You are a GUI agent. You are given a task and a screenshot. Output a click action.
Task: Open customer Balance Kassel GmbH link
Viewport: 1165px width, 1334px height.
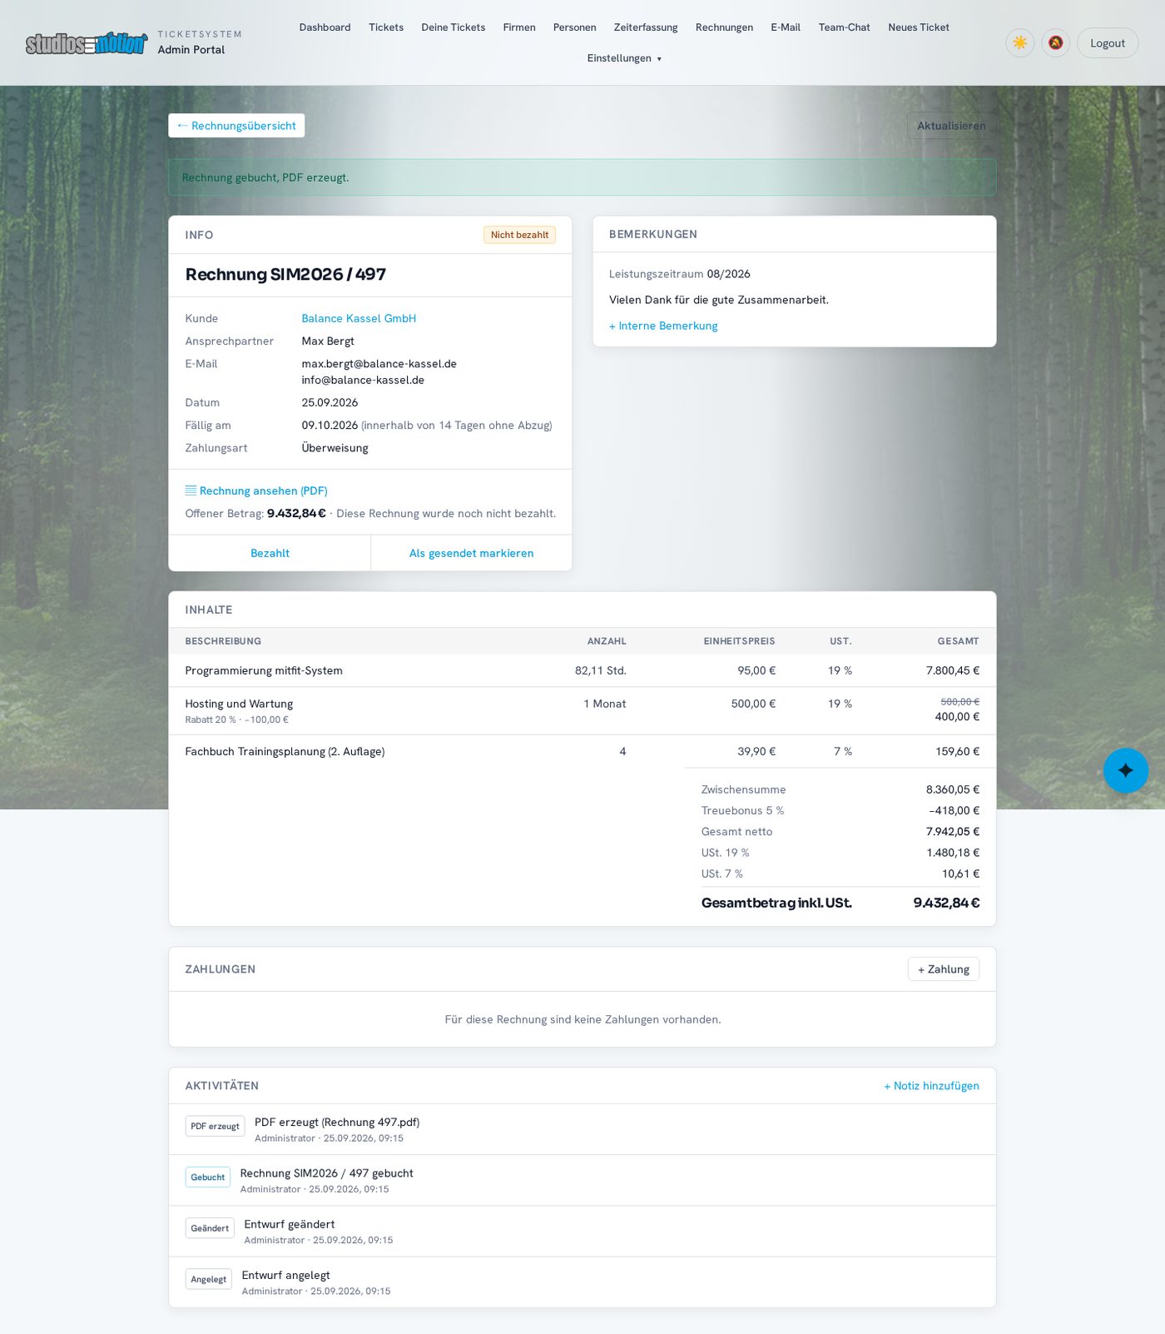tap(359, 318)
